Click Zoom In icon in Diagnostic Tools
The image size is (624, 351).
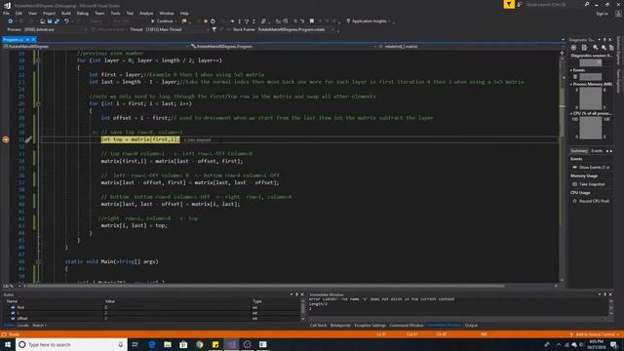(596, 48)
